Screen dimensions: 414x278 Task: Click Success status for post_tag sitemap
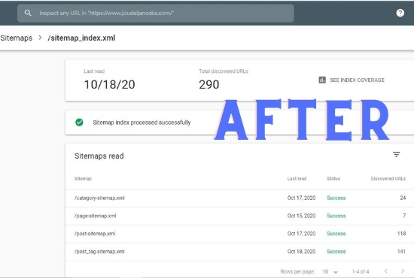coord(336,252)
